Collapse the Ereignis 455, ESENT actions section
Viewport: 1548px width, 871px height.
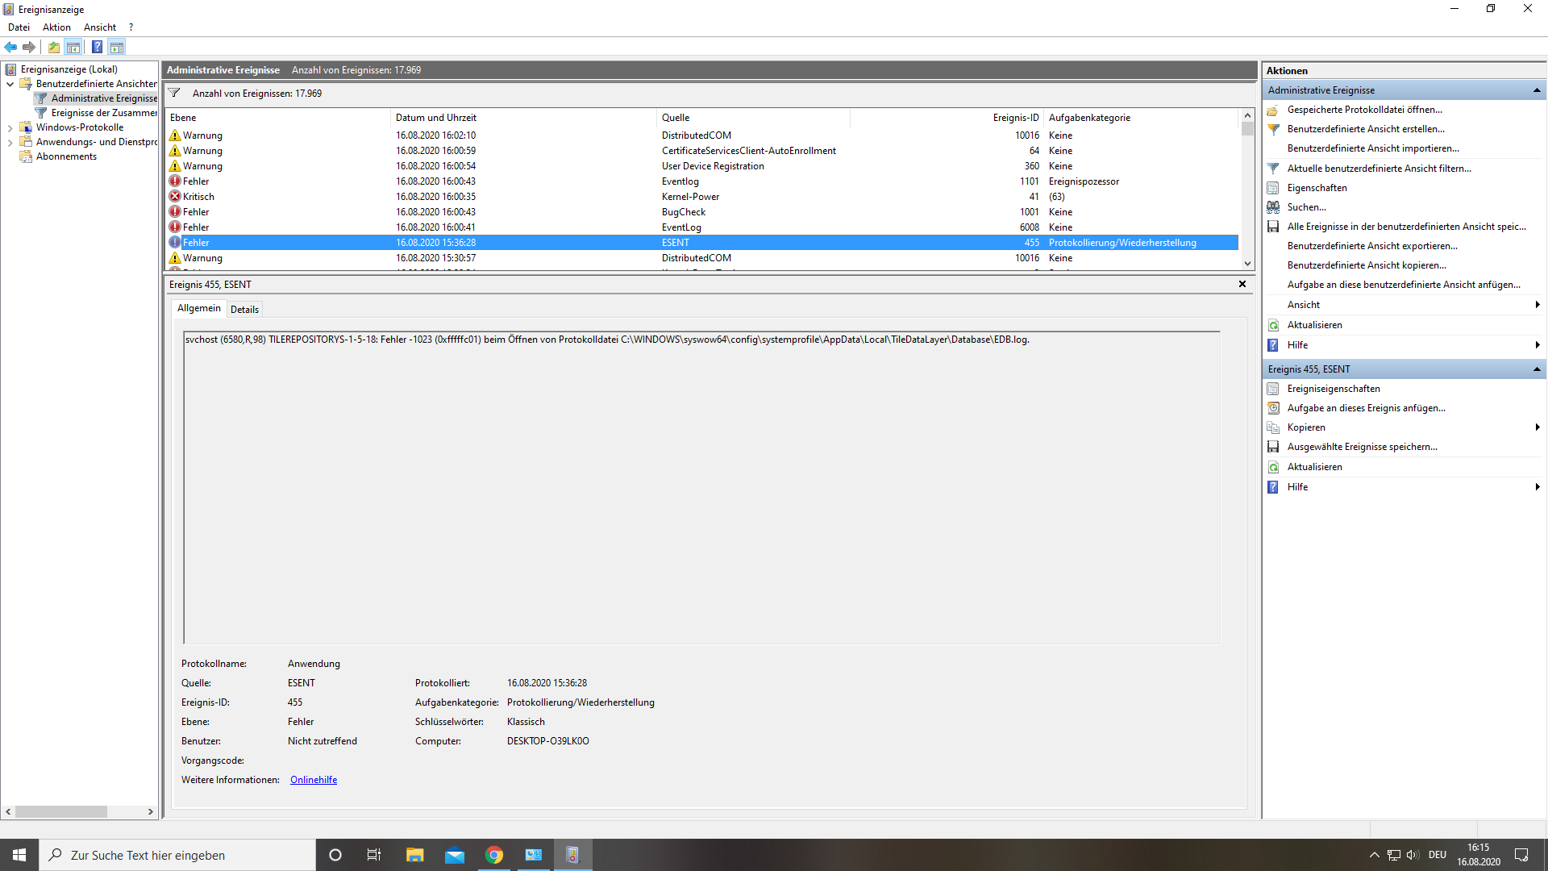pos(1536,369)
